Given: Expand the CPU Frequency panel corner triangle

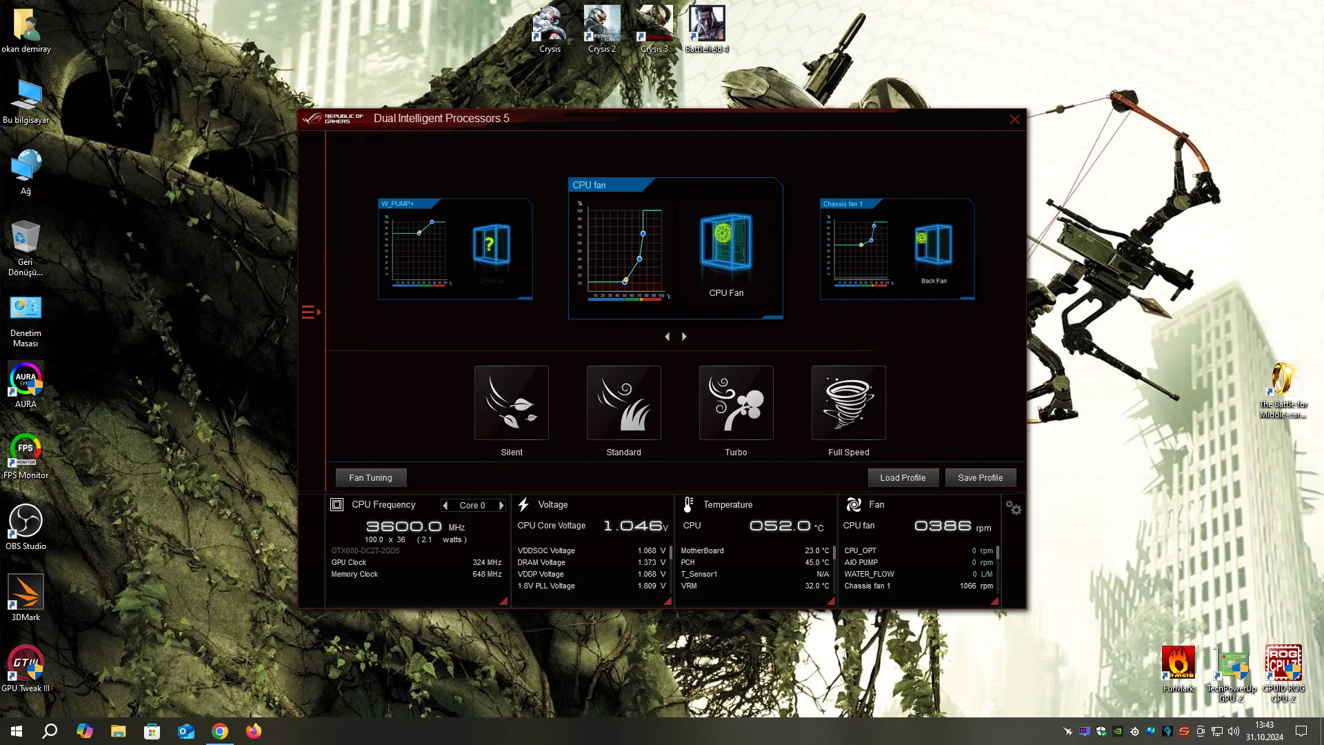Looking at the screenshot, I should click(504, 602).
